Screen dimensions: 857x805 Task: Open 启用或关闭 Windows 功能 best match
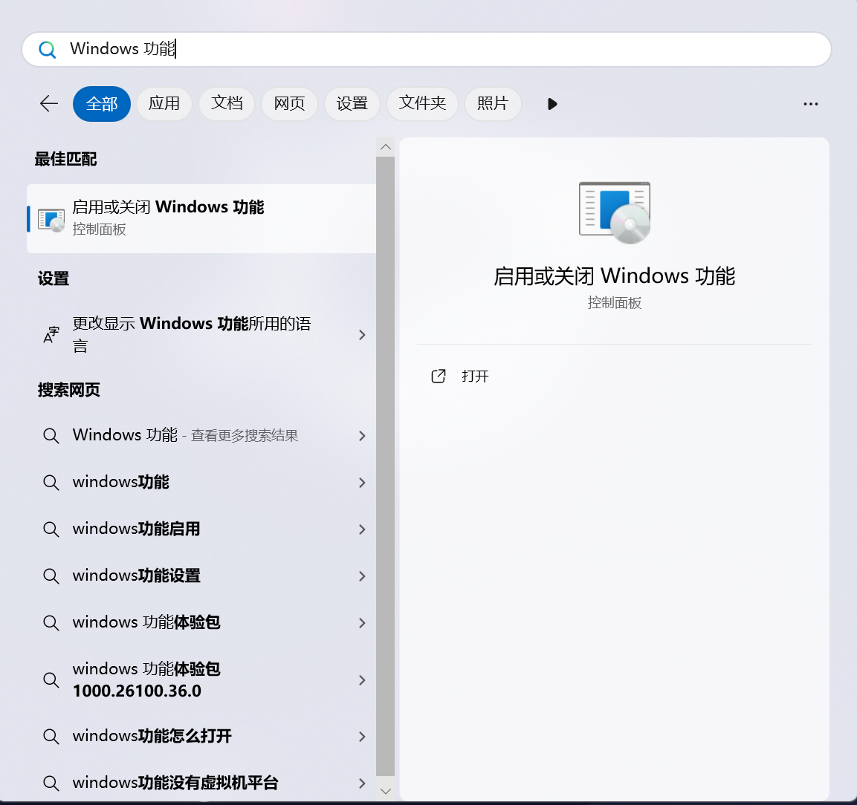(201, 218)
